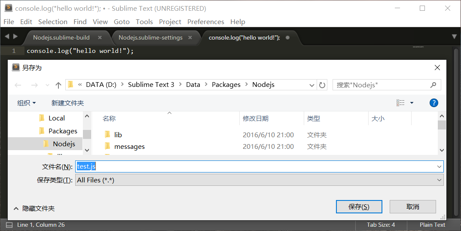Change Tab Size: 4 setting
The height and width of the screenshot is (231, 461).
coord(381,225)
